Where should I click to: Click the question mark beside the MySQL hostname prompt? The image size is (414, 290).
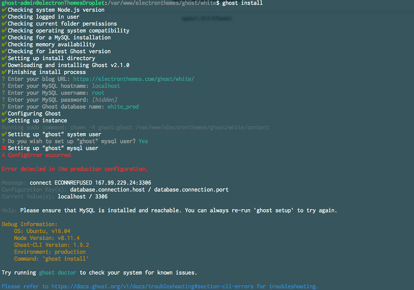click(4, 86)
